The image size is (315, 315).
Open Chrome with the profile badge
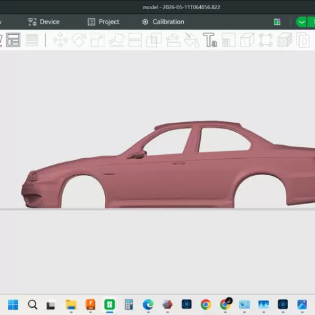pos(225,304)
